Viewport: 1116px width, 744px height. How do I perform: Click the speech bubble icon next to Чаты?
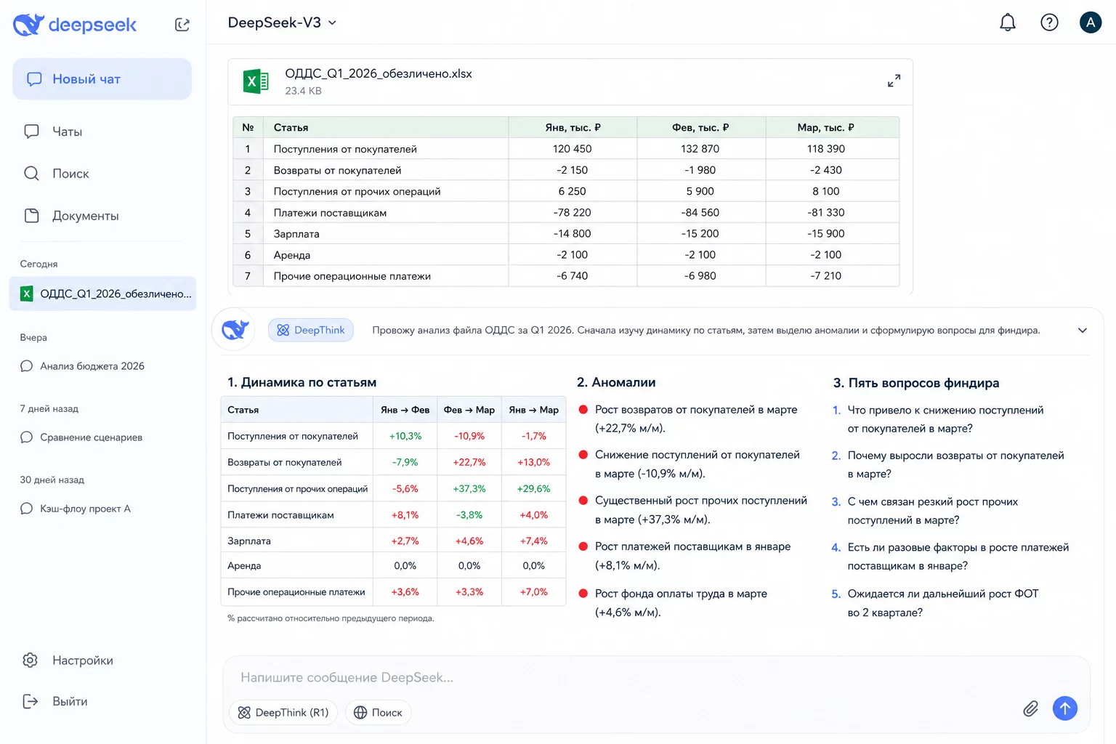click(31, 132)
